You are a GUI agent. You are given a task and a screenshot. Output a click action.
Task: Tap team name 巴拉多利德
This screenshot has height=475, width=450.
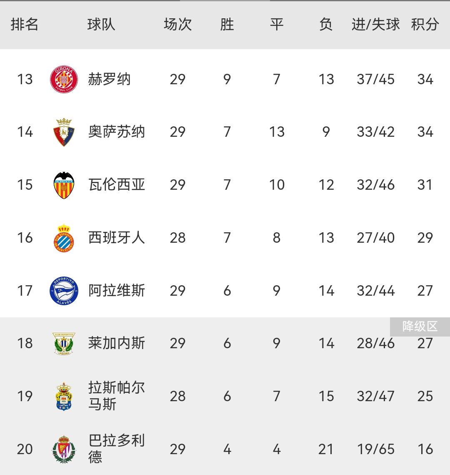117,449
